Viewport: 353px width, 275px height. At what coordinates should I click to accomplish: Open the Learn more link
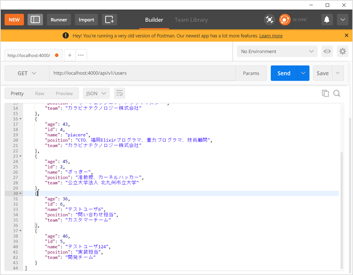click(271, 36)
